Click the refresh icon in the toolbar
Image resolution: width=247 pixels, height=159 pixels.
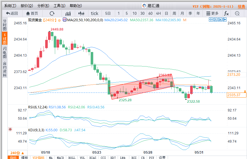pos(52,13)
